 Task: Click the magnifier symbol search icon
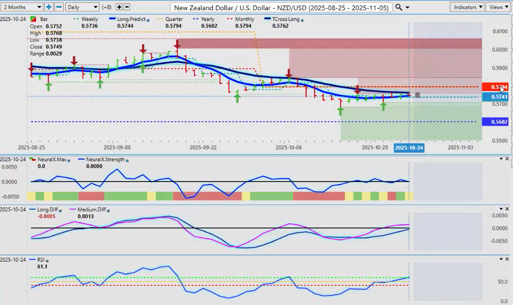coord(399,7)
